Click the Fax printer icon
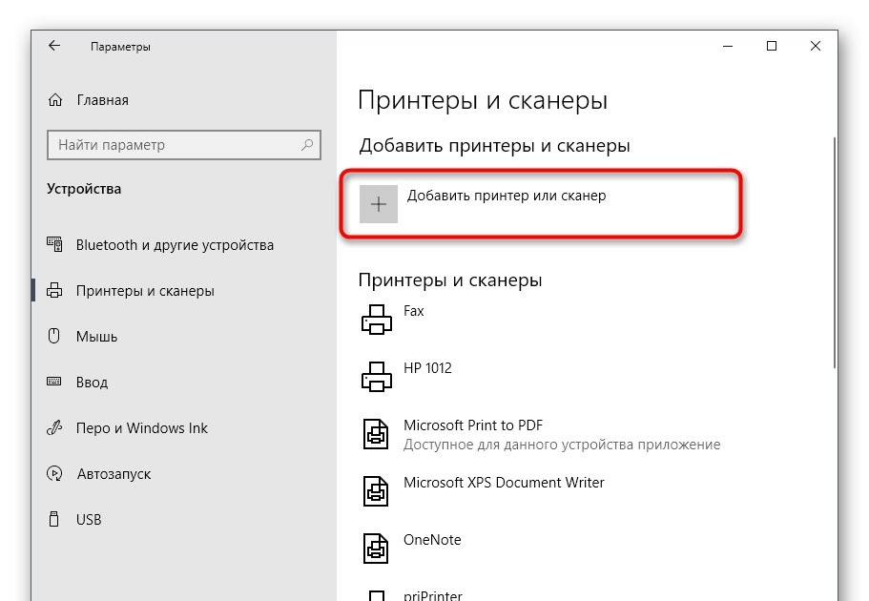The height and width of the screenshot is (601, 869). click(x=376, y=320)
